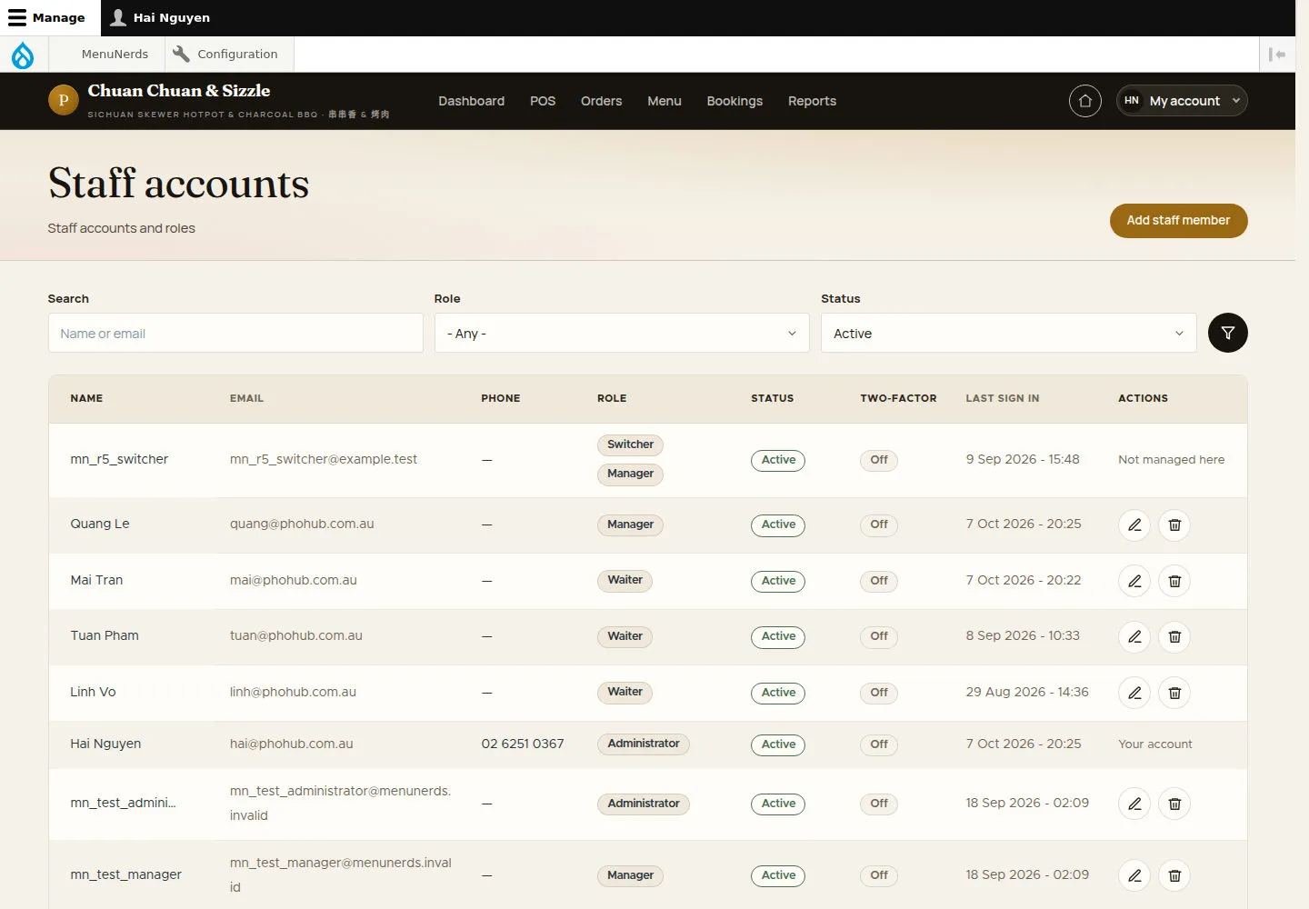Screen dimensions: 1309x909
Task: Edit Linh Vo's account
Action: pyautogui.click(x=1134, y=693)
